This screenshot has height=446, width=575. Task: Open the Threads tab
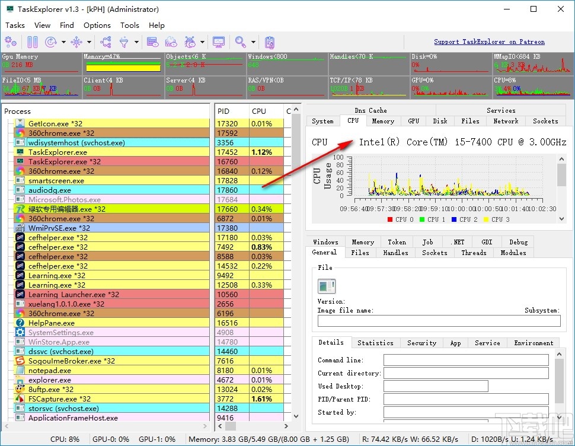474,253
